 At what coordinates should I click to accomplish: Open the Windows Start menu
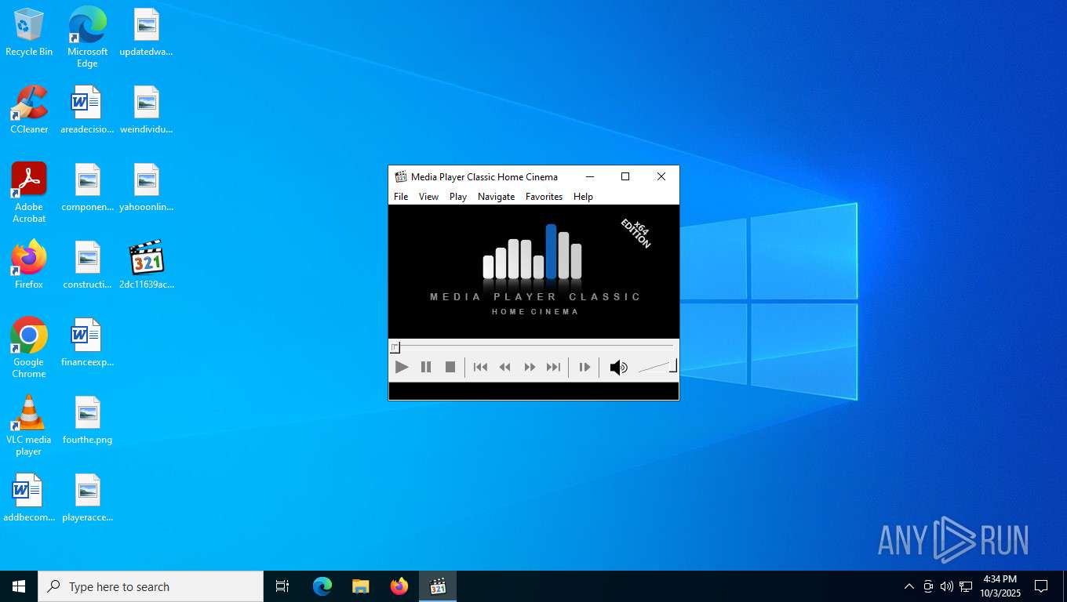(x=19, y=586)
